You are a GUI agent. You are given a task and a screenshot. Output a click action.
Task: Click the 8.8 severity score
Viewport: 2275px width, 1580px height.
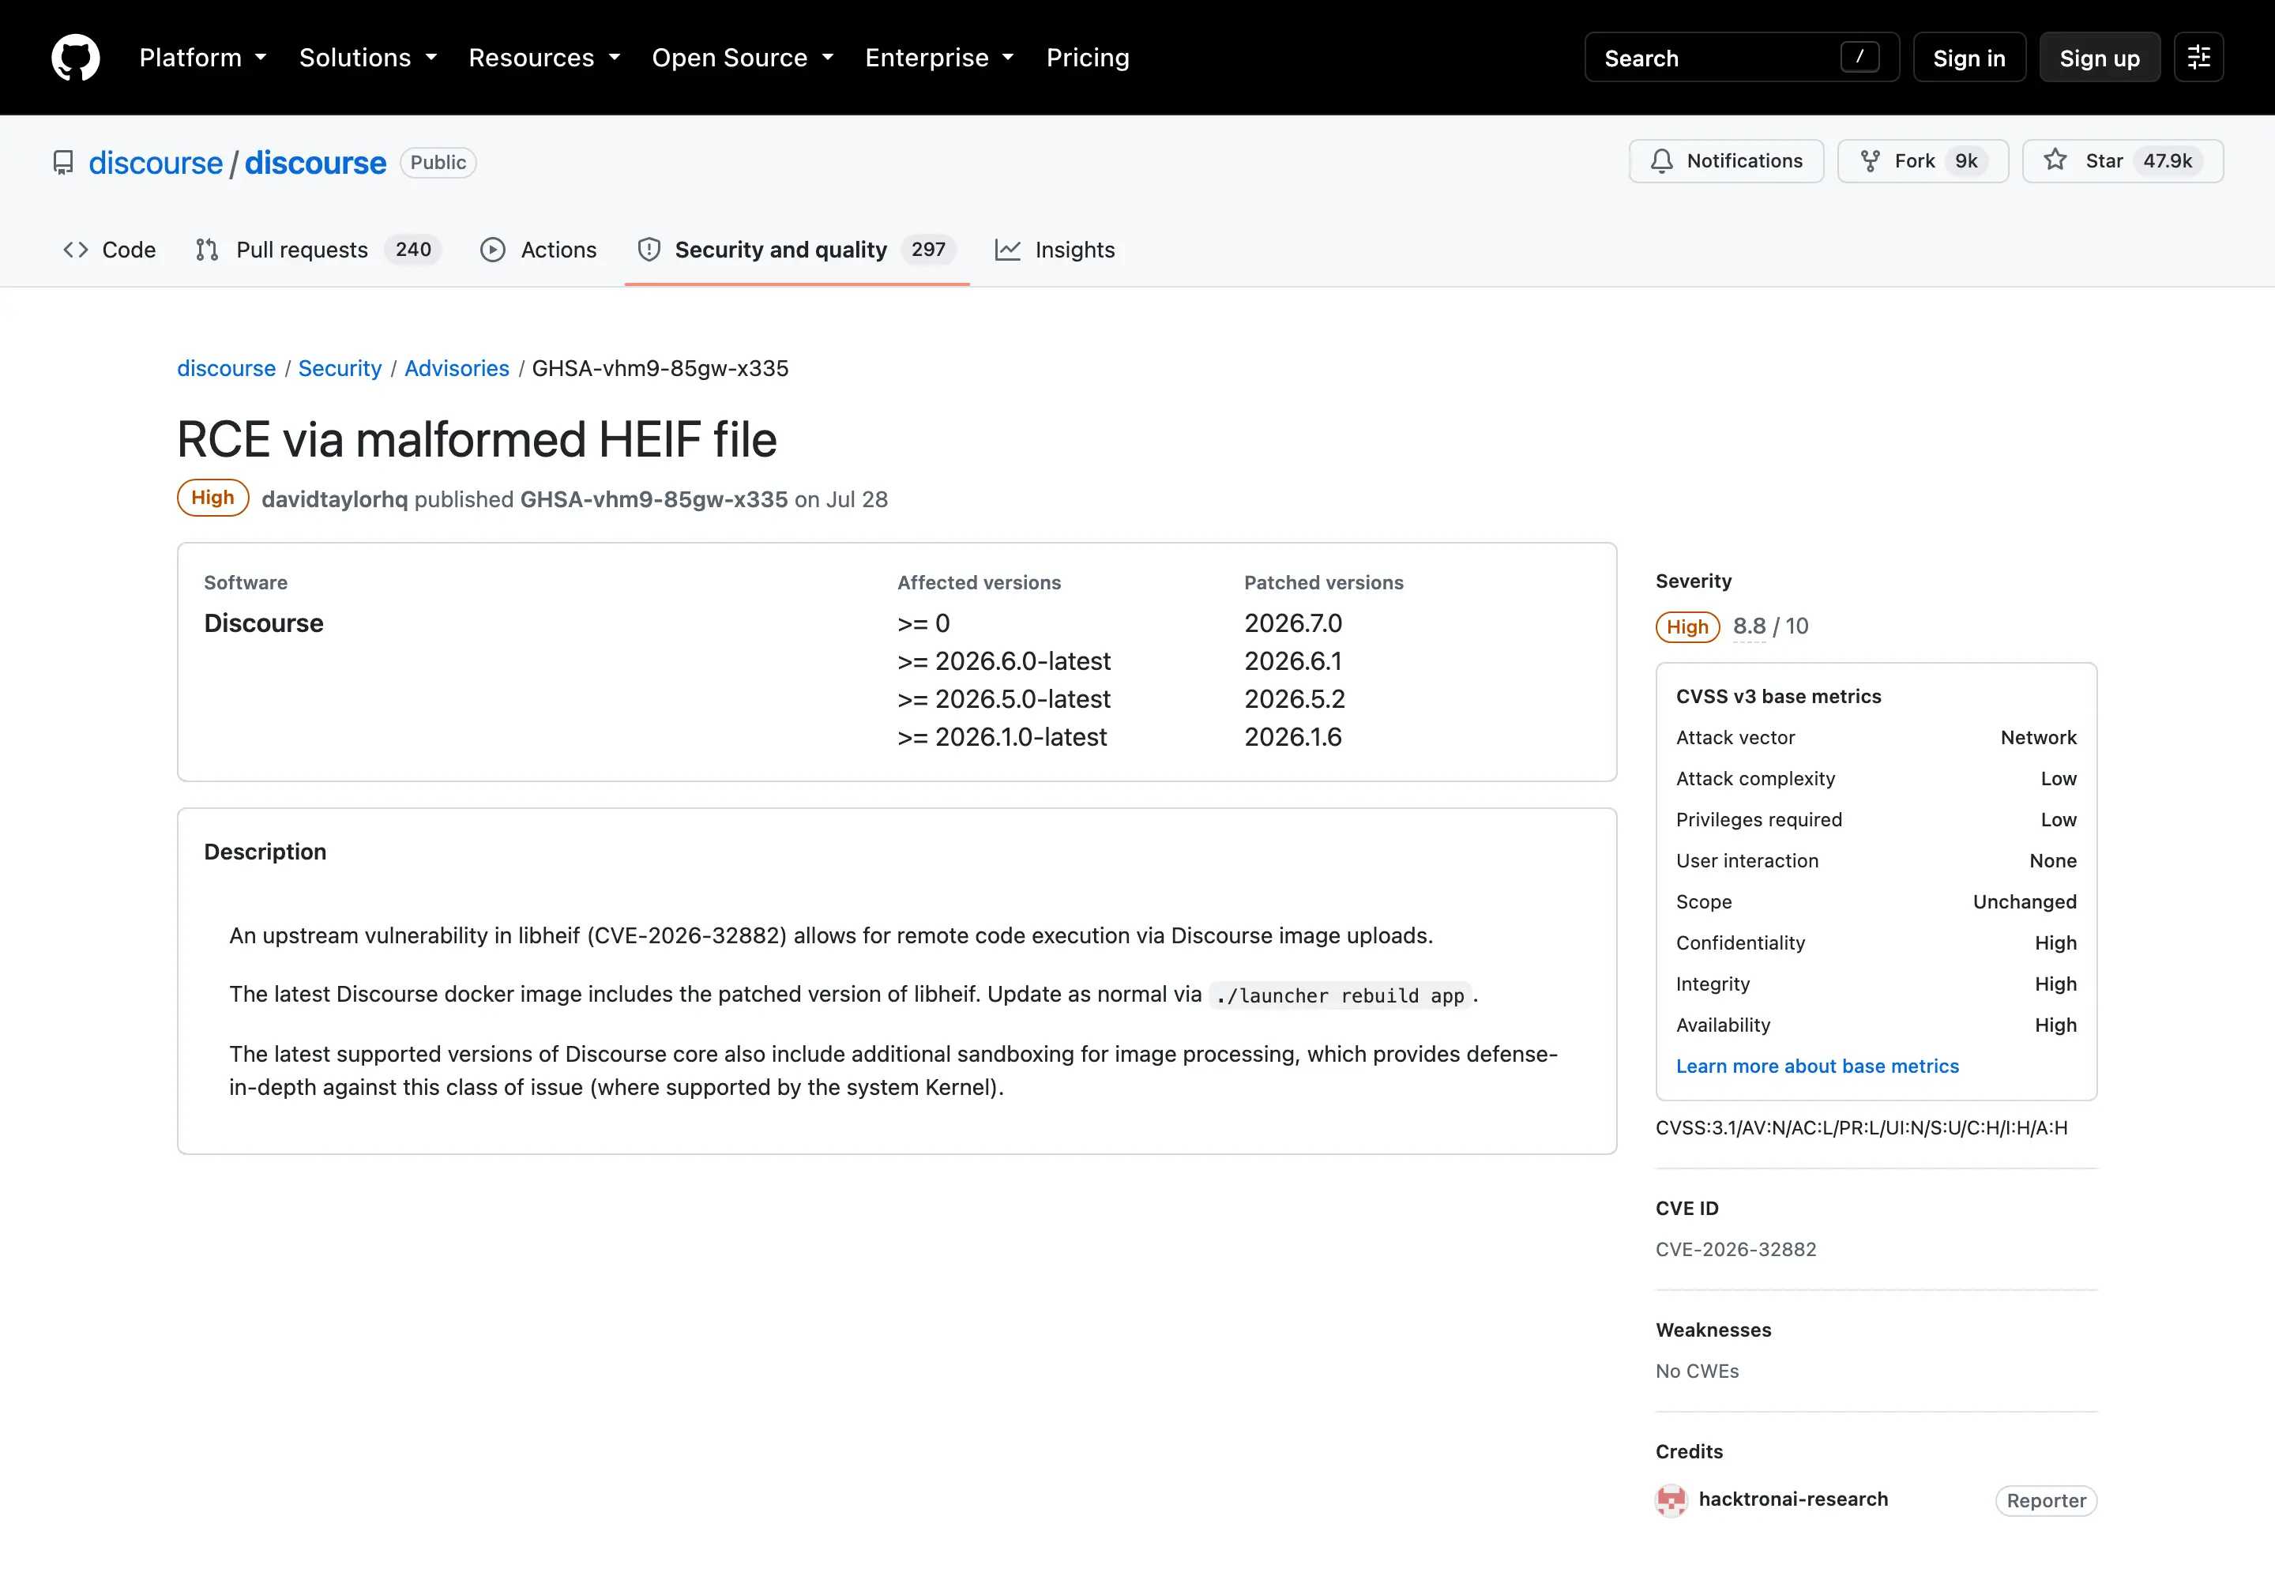click(1748, 626)
